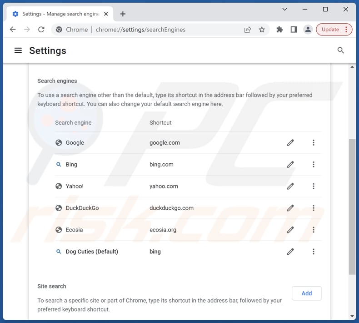Screen dimensions: 359x323
Task: Click the Update button
Action: click(x=330, y=29)
